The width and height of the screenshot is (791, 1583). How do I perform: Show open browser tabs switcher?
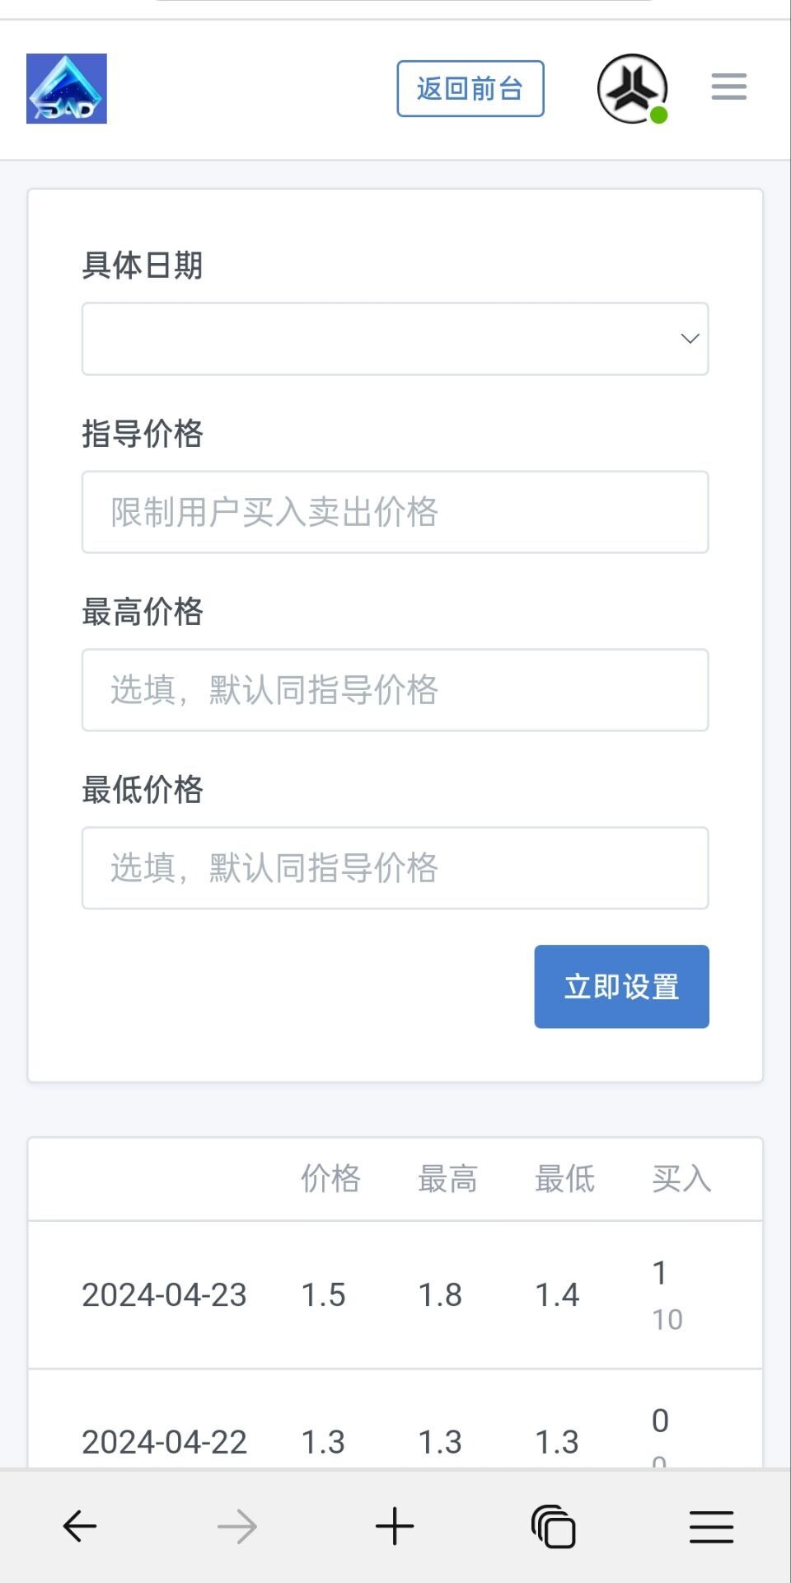[553, 1526]
